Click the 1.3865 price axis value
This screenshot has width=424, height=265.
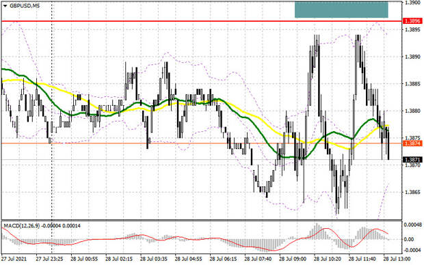[x=412, y=192]
